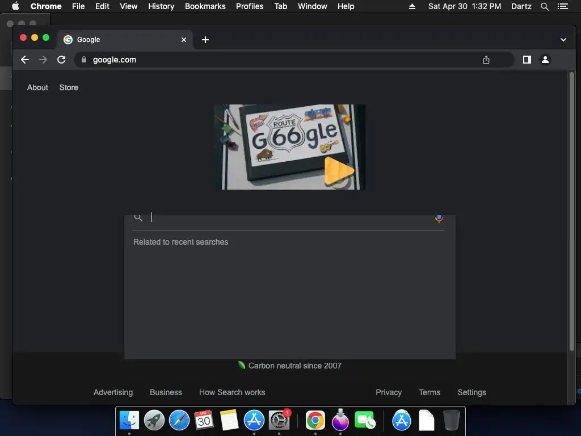This screenshot has height=436, width=581.
Task: Open the Settings footer menu
Action: (x=471, y=392)
